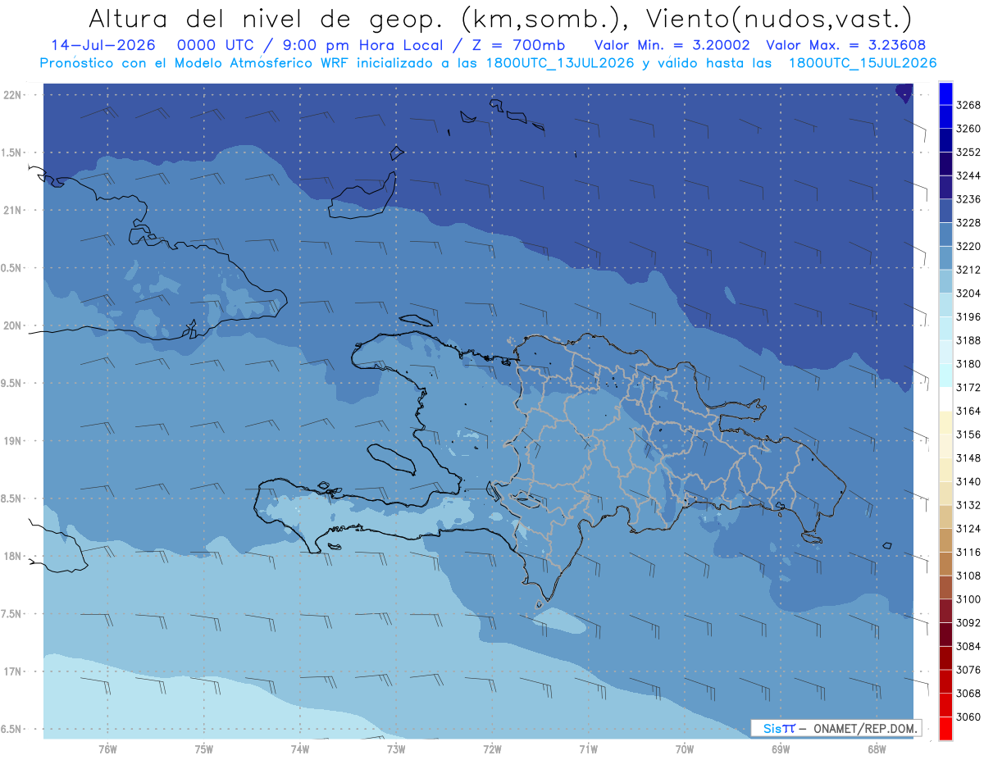The height and width of the screenshot is (760, 984).
Task: Click the "Valor Min. = 3.20002" text
Action: click(x=672, y=45)
